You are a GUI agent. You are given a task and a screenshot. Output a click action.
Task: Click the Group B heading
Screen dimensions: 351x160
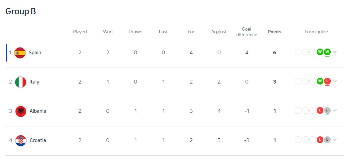pos(21,11)
